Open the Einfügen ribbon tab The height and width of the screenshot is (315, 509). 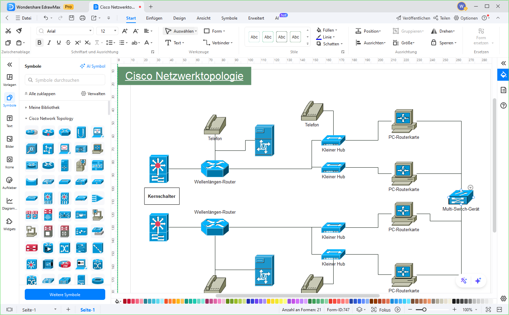click(154, 18)
